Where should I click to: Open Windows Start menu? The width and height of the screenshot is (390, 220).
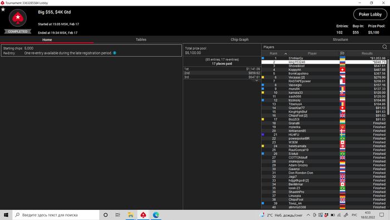click(x=6, y=215)
